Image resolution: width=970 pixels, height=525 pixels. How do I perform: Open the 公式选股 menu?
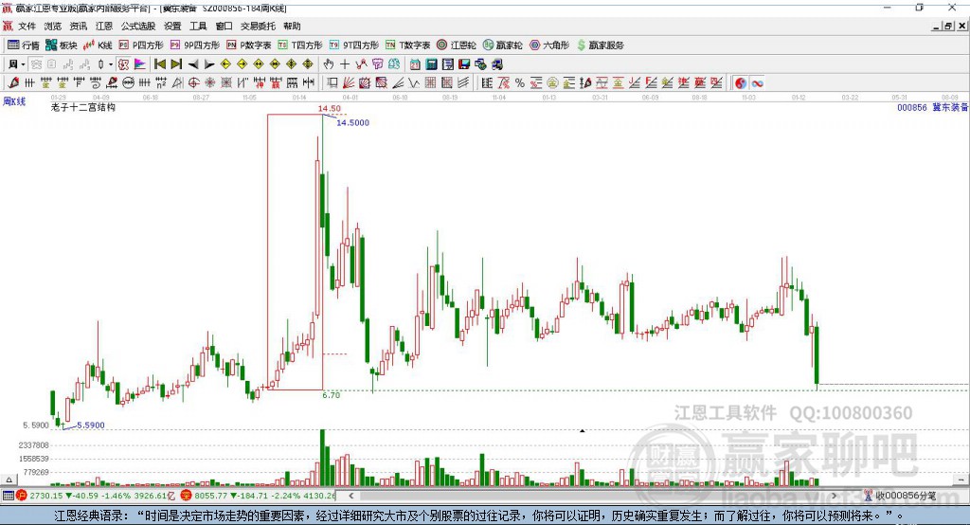click(138, 26)
